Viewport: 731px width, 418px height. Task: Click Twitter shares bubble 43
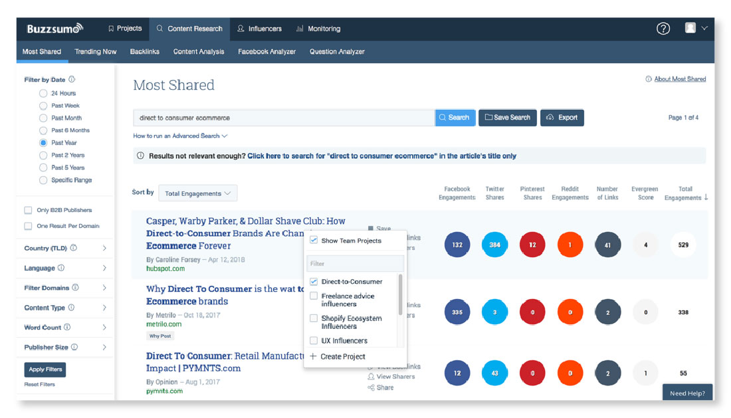(x=494, y=373)
